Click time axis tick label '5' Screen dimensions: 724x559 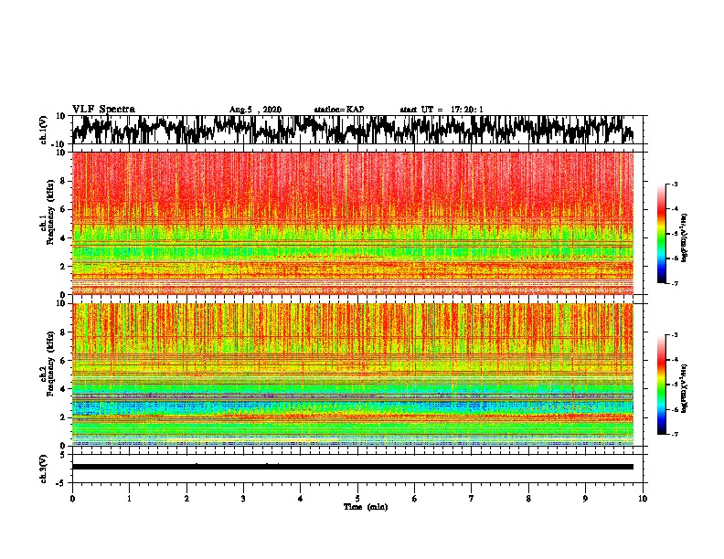click(x=357, y=499)
